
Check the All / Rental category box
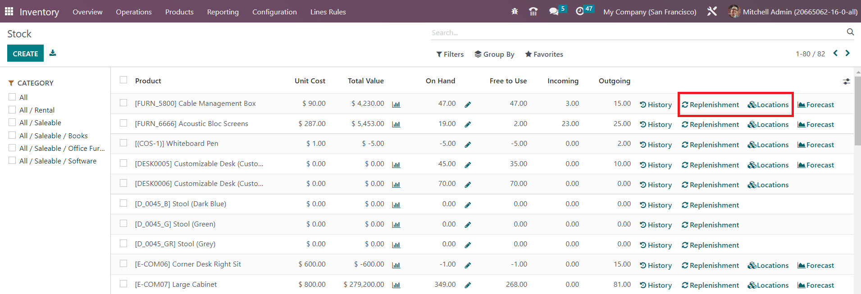[12, 110]
